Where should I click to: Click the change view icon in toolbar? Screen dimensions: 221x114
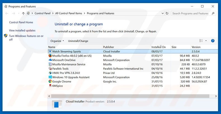tap(201, 41)
